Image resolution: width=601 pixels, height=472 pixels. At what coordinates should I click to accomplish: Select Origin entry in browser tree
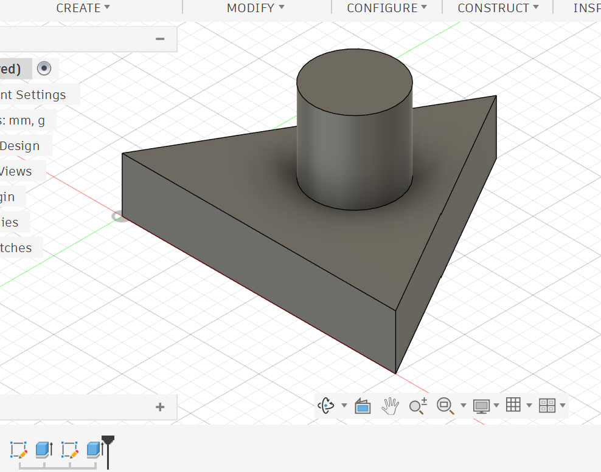point(8,197)
